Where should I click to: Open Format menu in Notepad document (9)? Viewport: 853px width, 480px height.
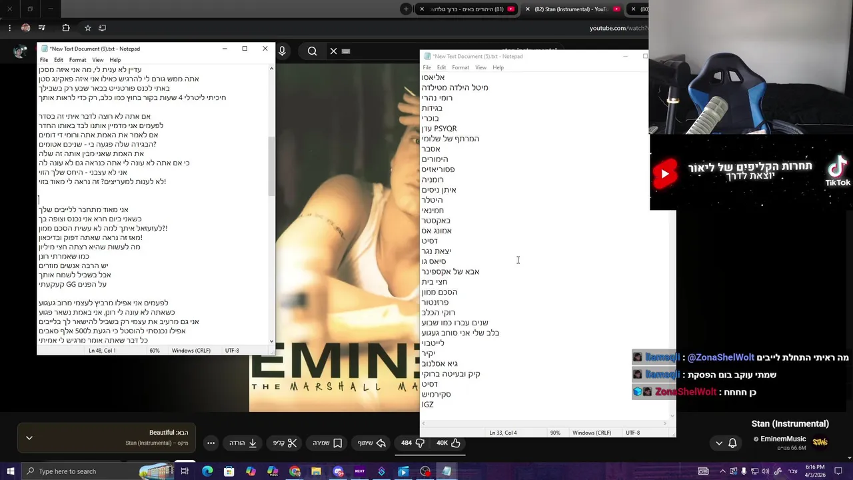click(77, 60)
